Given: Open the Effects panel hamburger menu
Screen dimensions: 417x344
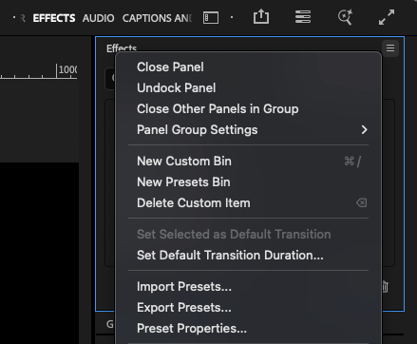Looking at the screenshot, I should [390, 48].
